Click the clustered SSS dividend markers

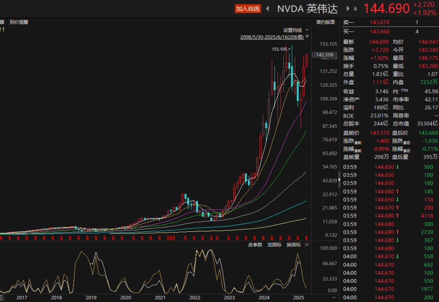tap(171, 238)
